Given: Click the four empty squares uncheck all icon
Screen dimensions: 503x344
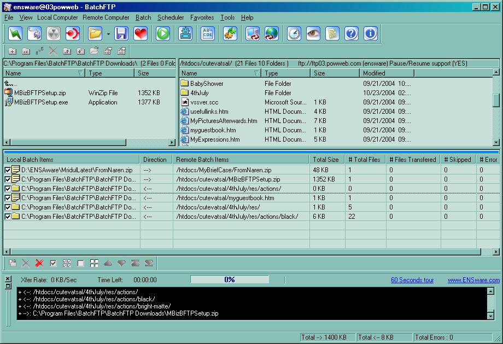Looking at the screenshot, I should (94, 264).
